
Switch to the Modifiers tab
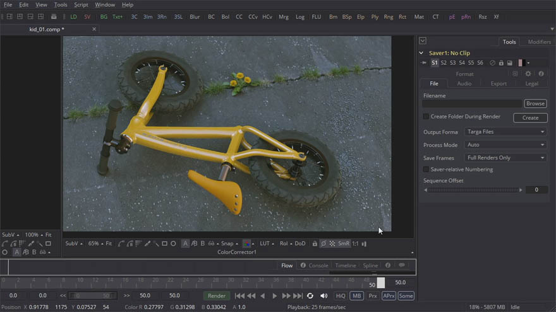(539, 42)
